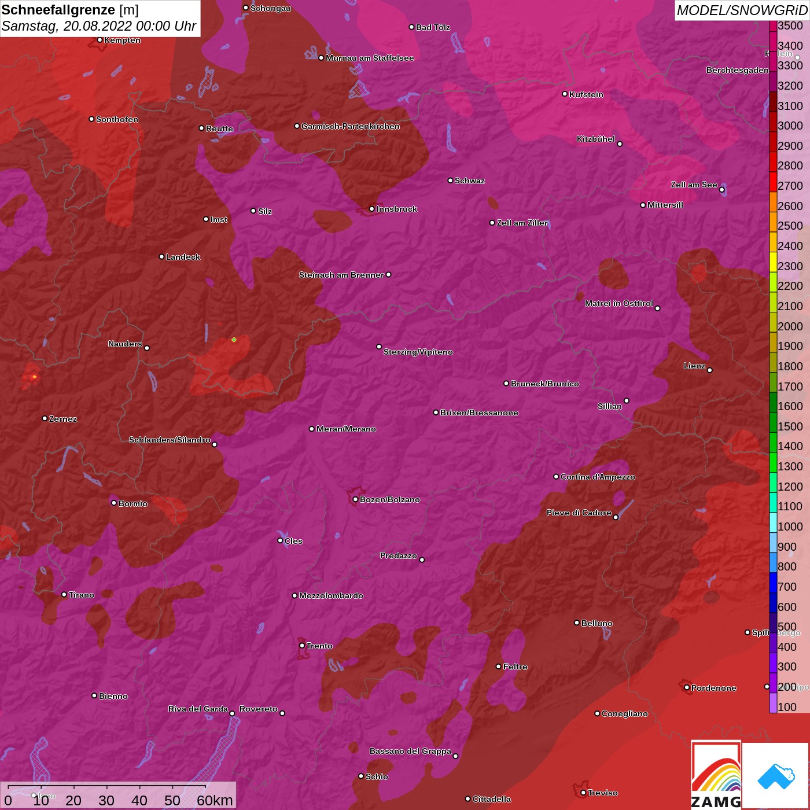Click the Mezzolombardo label
810x810 pixels.
point(331,595)
